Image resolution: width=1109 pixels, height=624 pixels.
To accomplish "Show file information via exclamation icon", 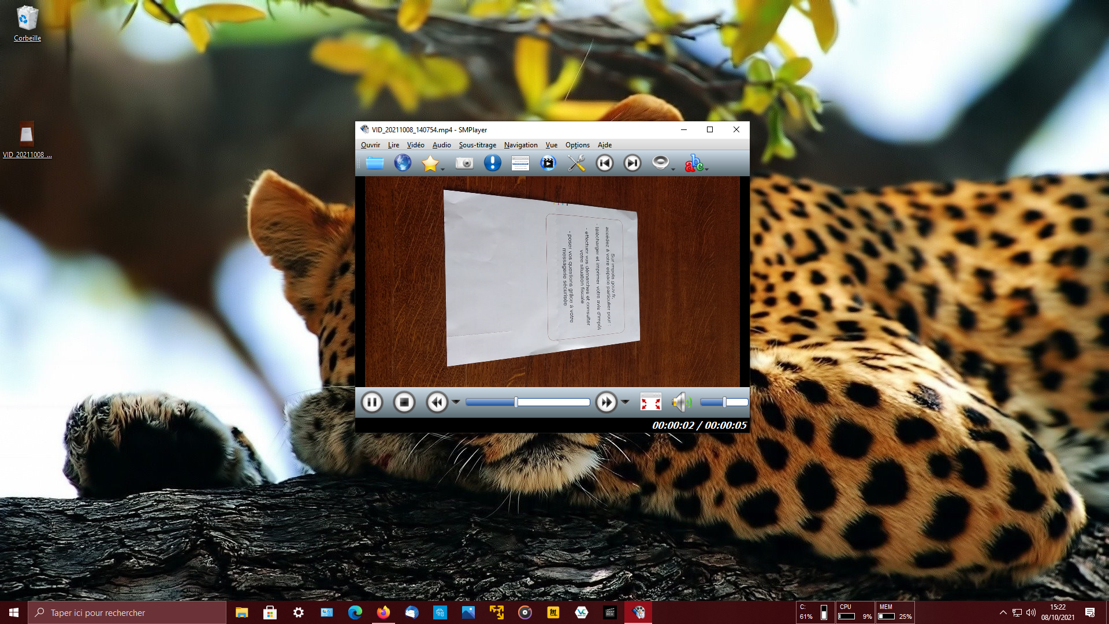I will point(492,164).
